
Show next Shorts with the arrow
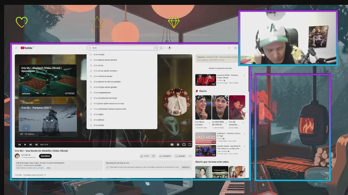(244, 110)
